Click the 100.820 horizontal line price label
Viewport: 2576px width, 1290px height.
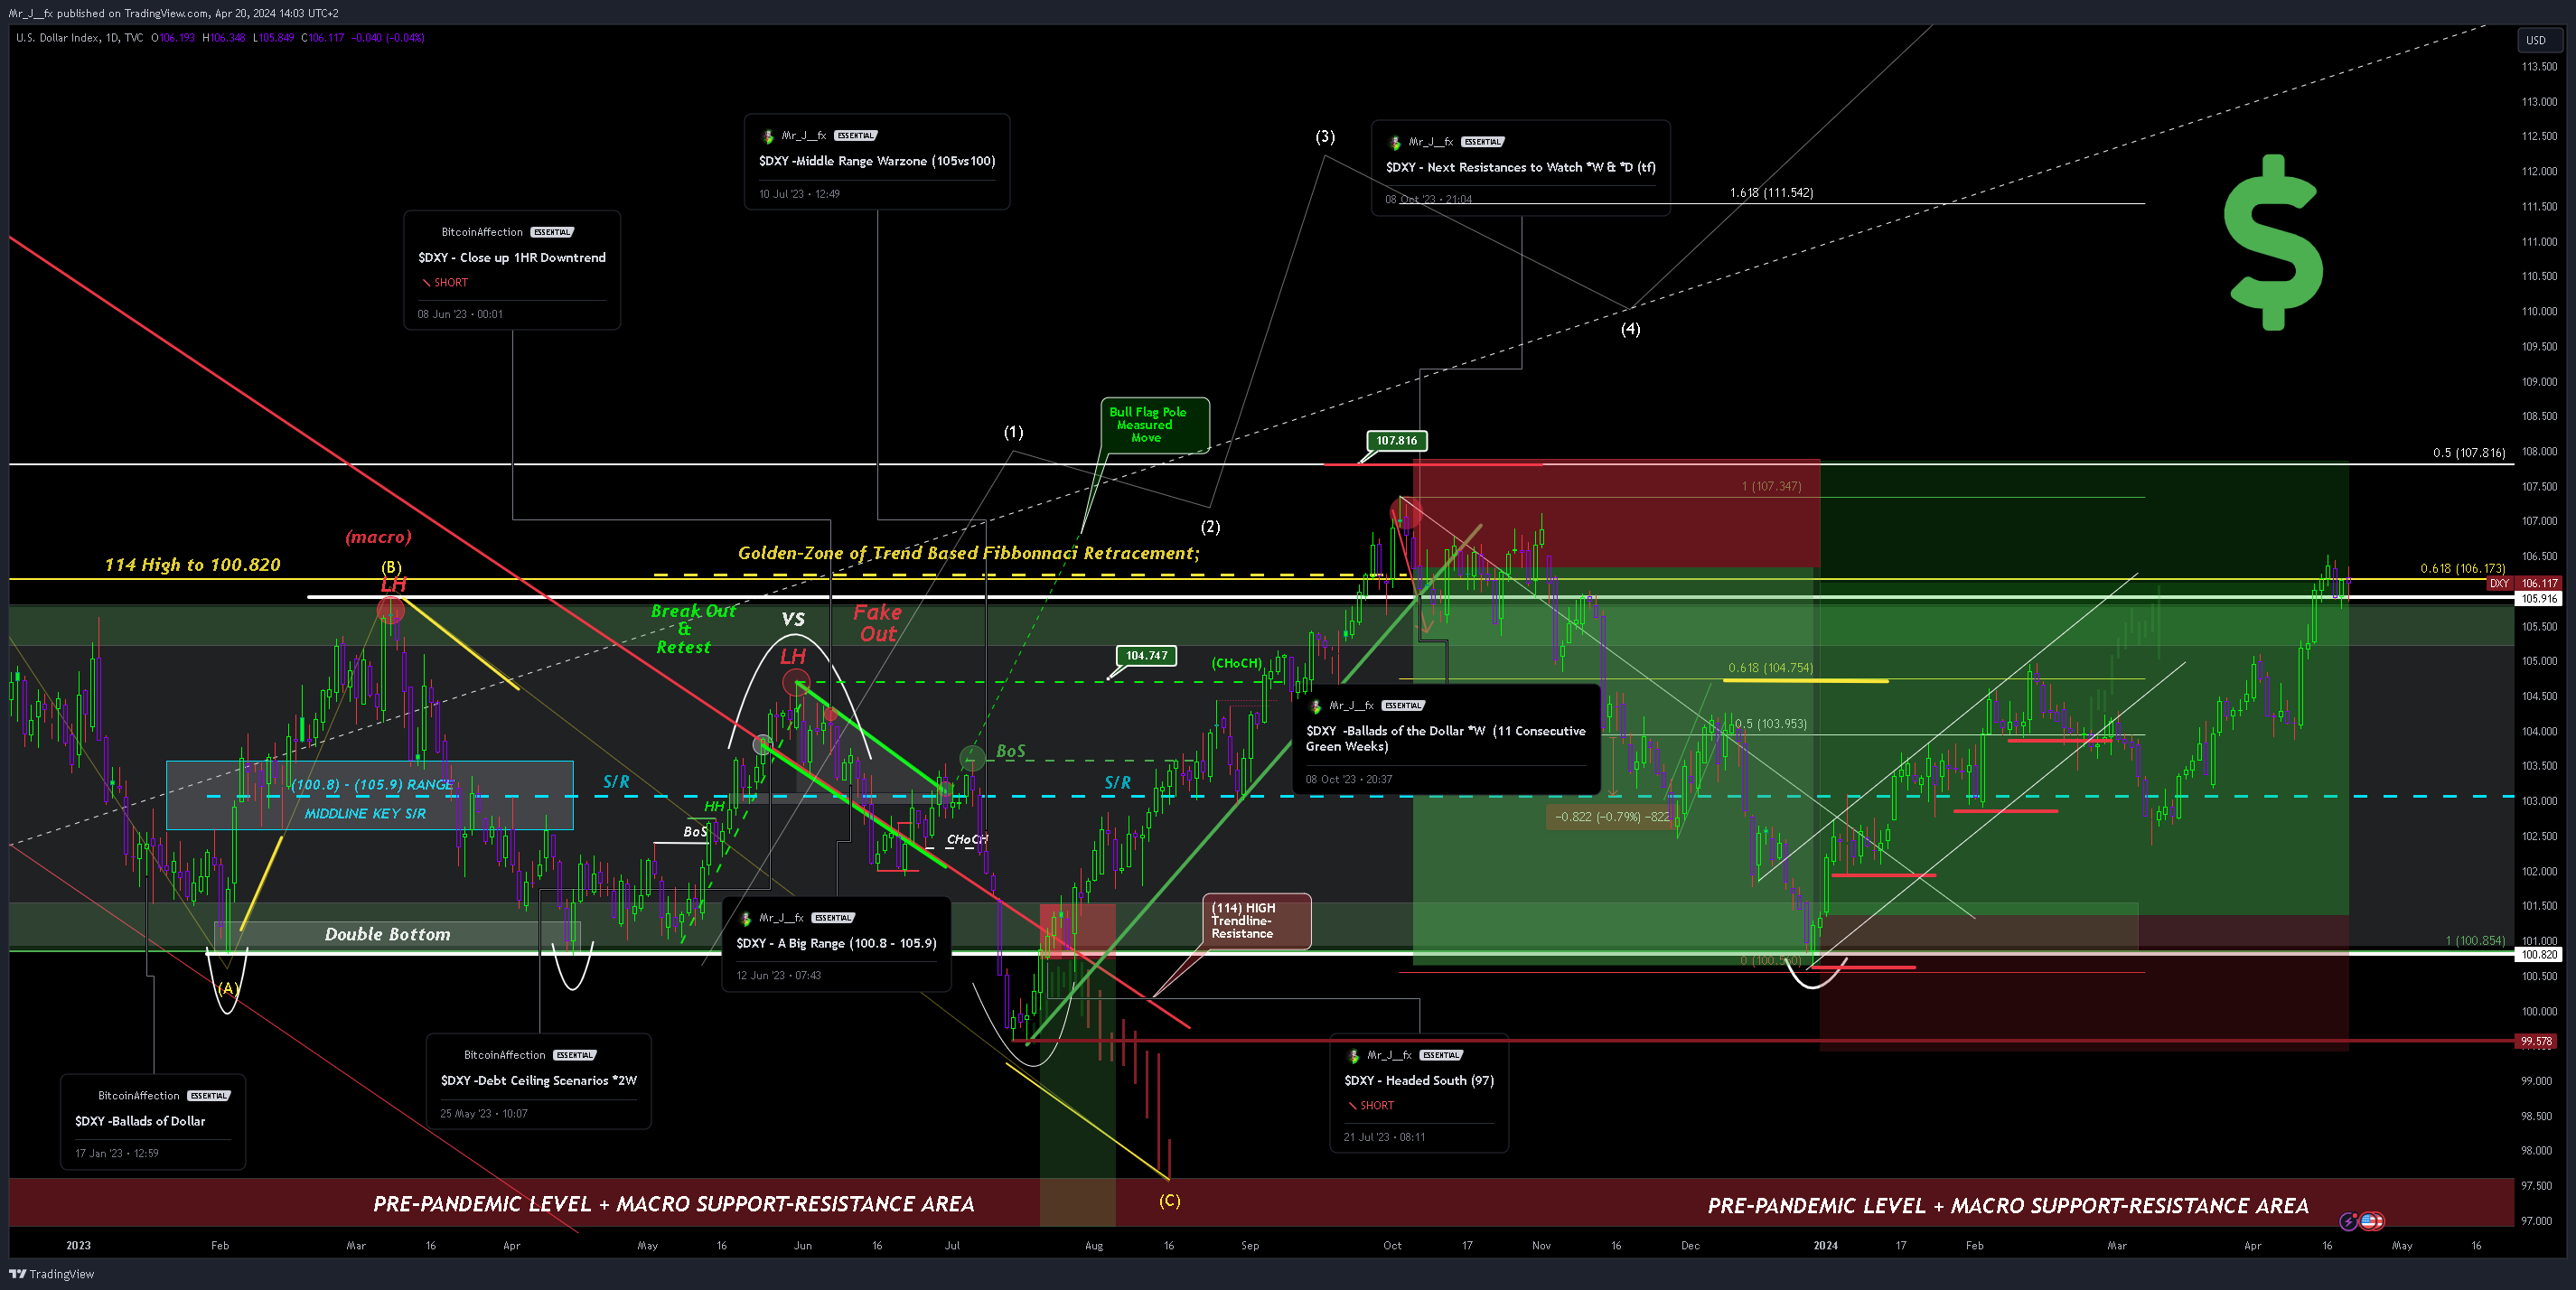coord(2540,955)
